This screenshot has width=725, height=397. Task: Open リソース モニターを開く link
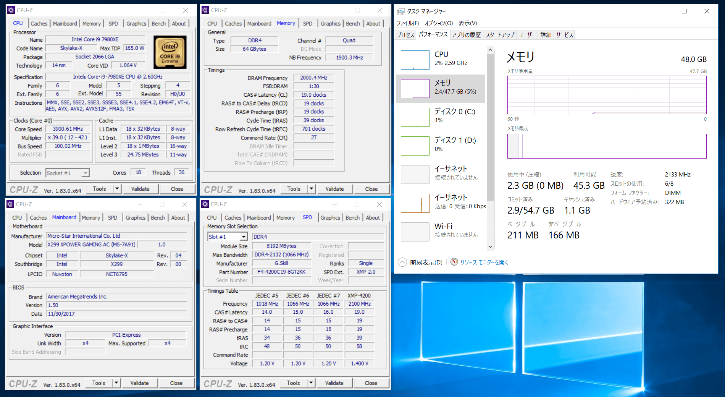click(x=484, y=262)
